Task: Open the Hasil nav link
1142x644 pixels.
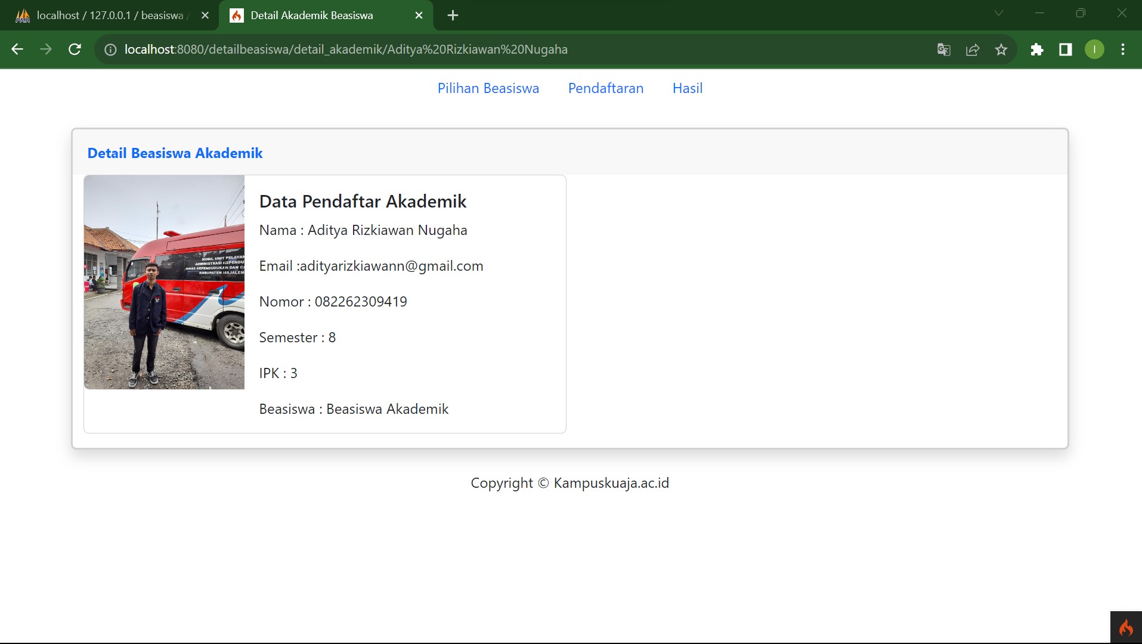Action: (x=688, y=88)
